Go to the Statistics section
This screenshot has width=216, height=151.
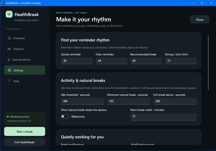point(25,49)
